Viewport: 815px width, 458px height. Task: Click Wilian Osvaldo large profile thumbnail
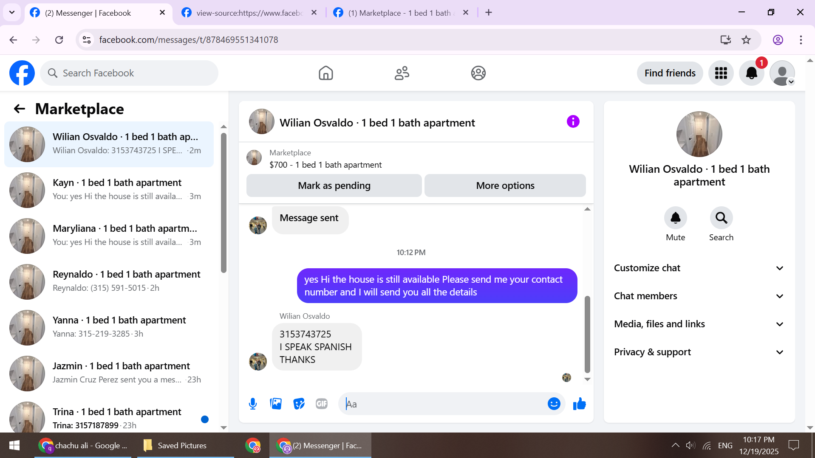click(x=699, y=134)
